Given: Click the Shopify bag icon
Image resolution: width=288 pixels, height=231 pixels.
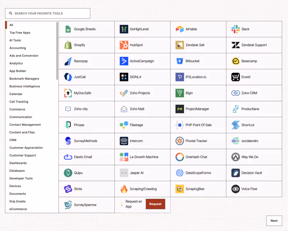Looking at the screenshot, I should pos(68,45).
